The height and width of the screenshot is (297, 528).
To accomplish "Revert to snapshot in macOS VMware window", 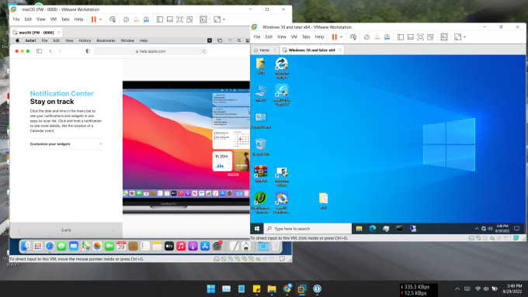I will (136, 19).
